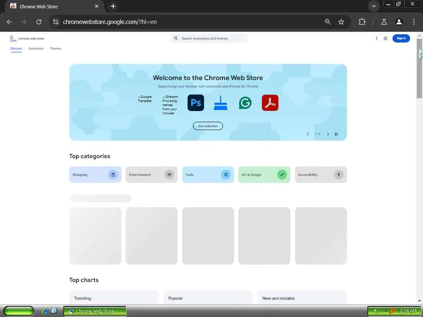Open the Google apps grid

click(x=385, y=38)
